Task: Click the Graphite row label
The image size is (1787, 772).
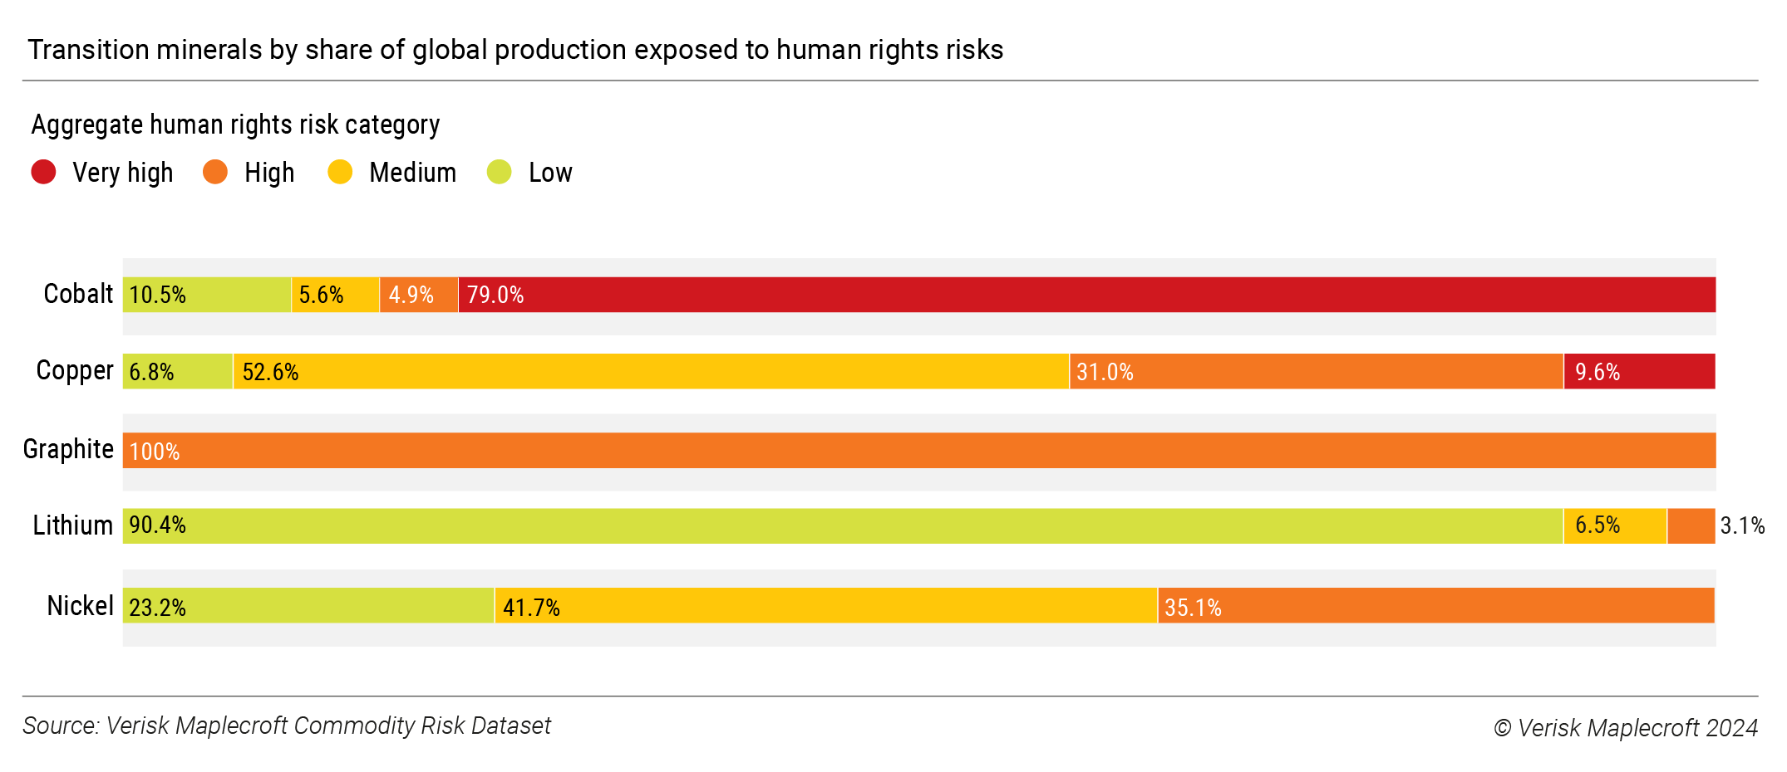Action: [x=68, y=449]
